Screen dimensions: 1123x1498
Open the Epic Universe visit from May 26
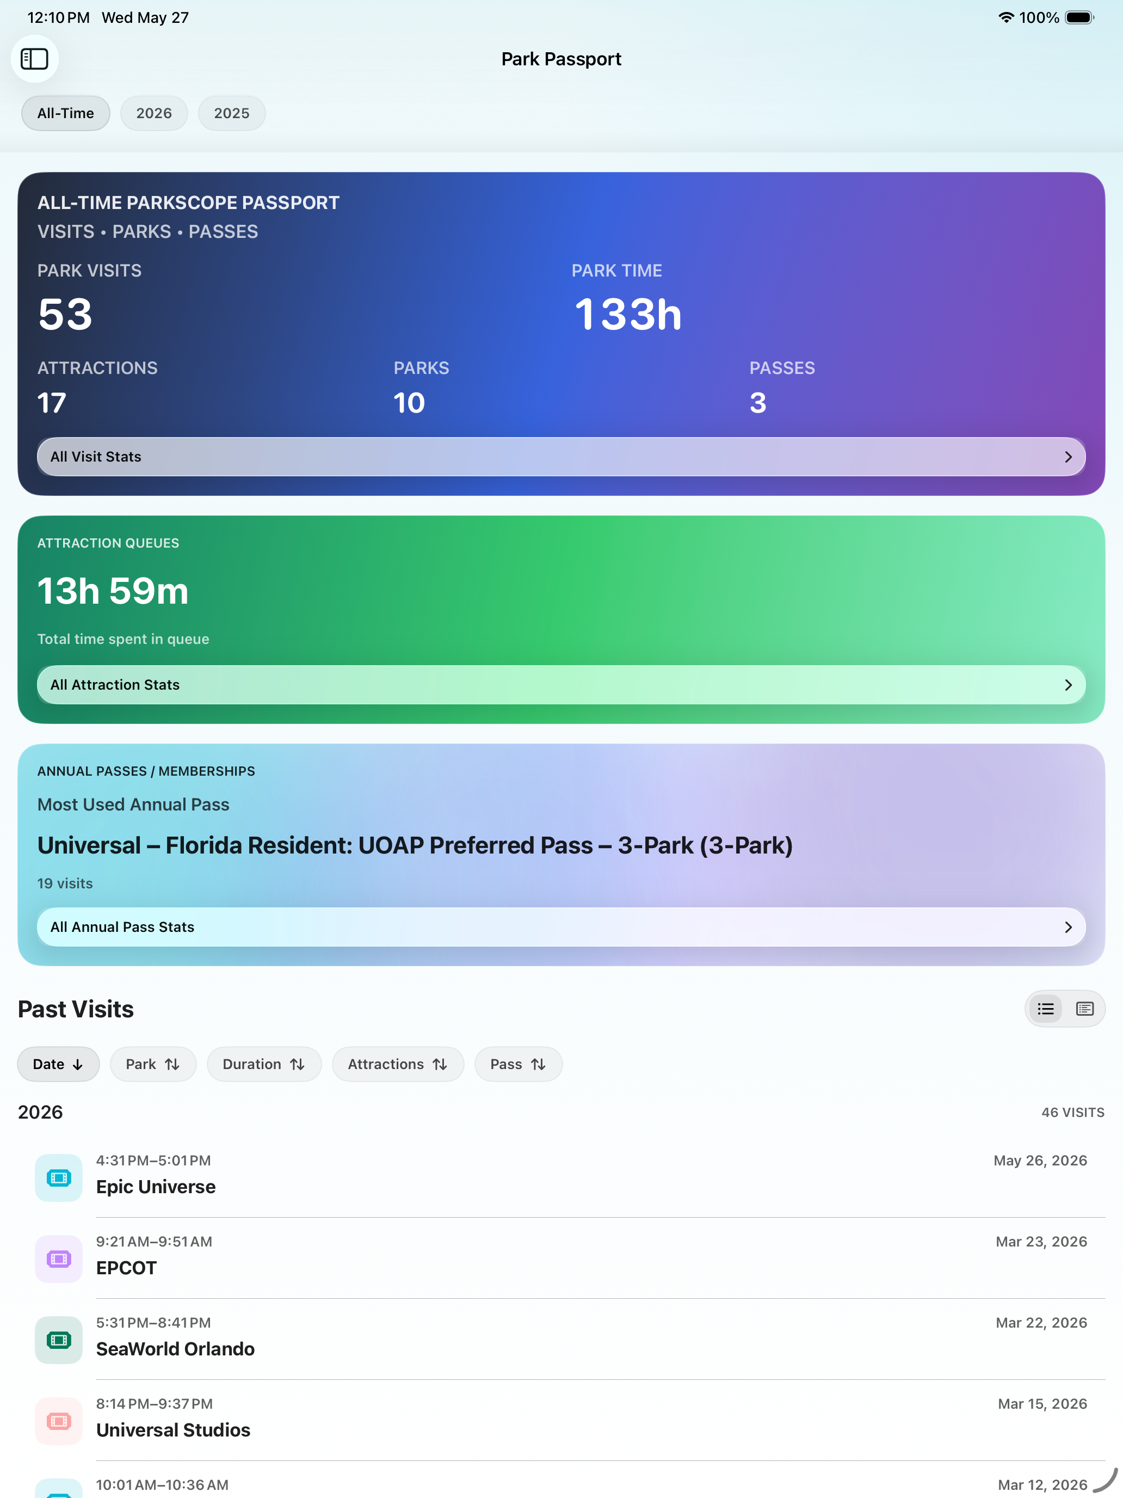[561, 1177]
